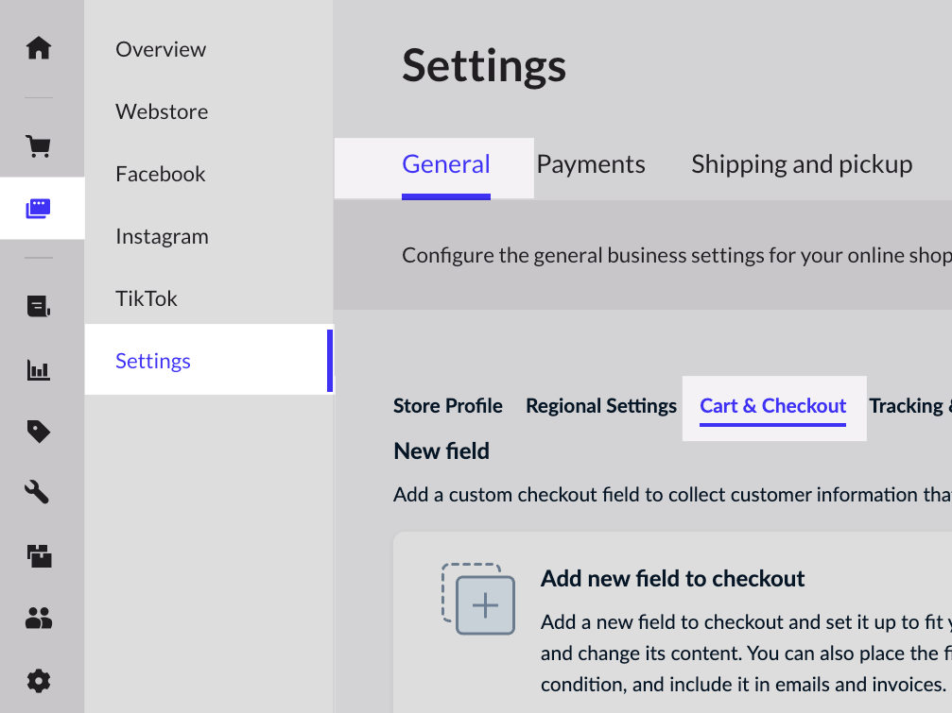Click Add new field to checkout
This screenshot has height=713, width=952.
pos(672,579)
